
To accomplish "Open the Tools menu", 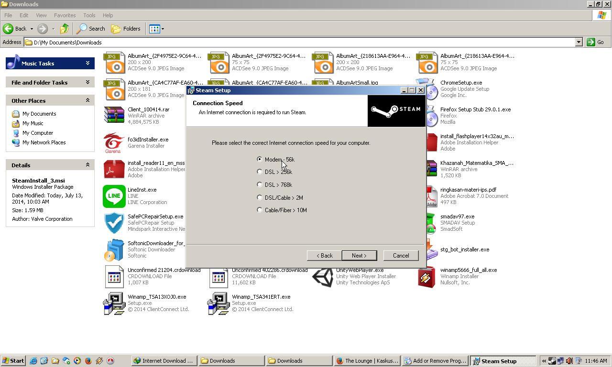I will point(89,15).
